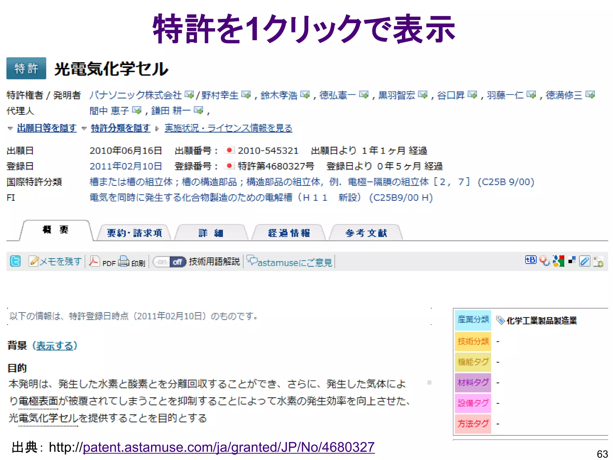
Task: Click the red bookmark icon beside Hatena
Action: click(x=544, y=261)
